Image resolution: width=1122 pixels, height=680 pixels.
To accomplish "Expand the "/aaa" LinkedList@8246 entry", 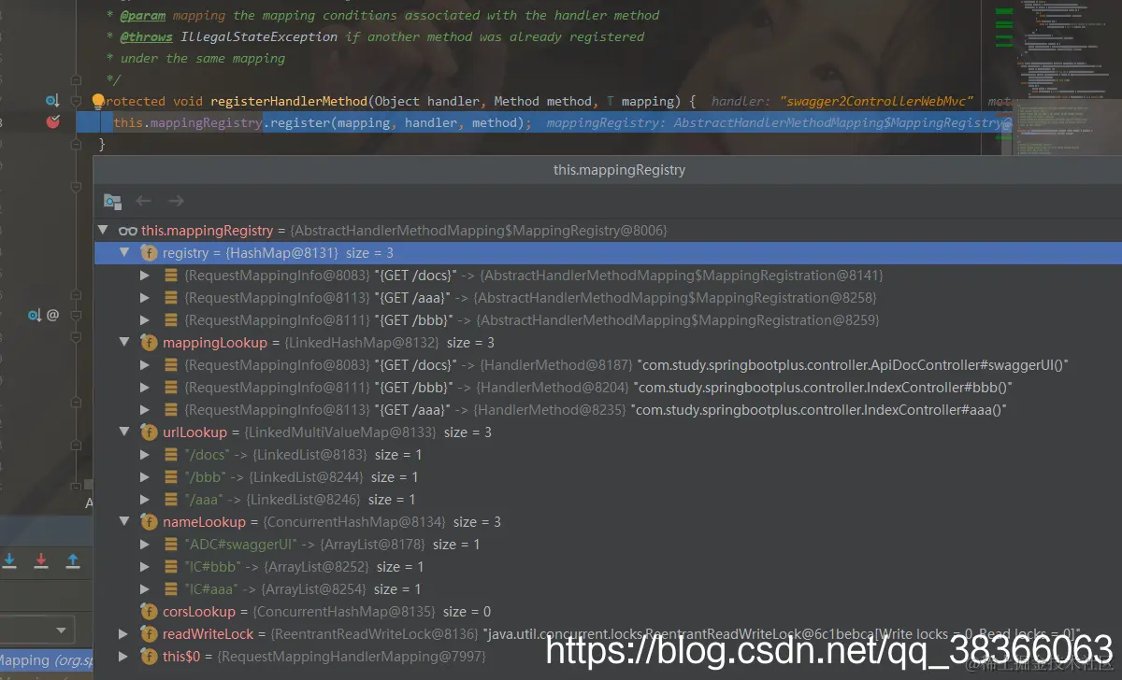I will click(x=145, y=500).
